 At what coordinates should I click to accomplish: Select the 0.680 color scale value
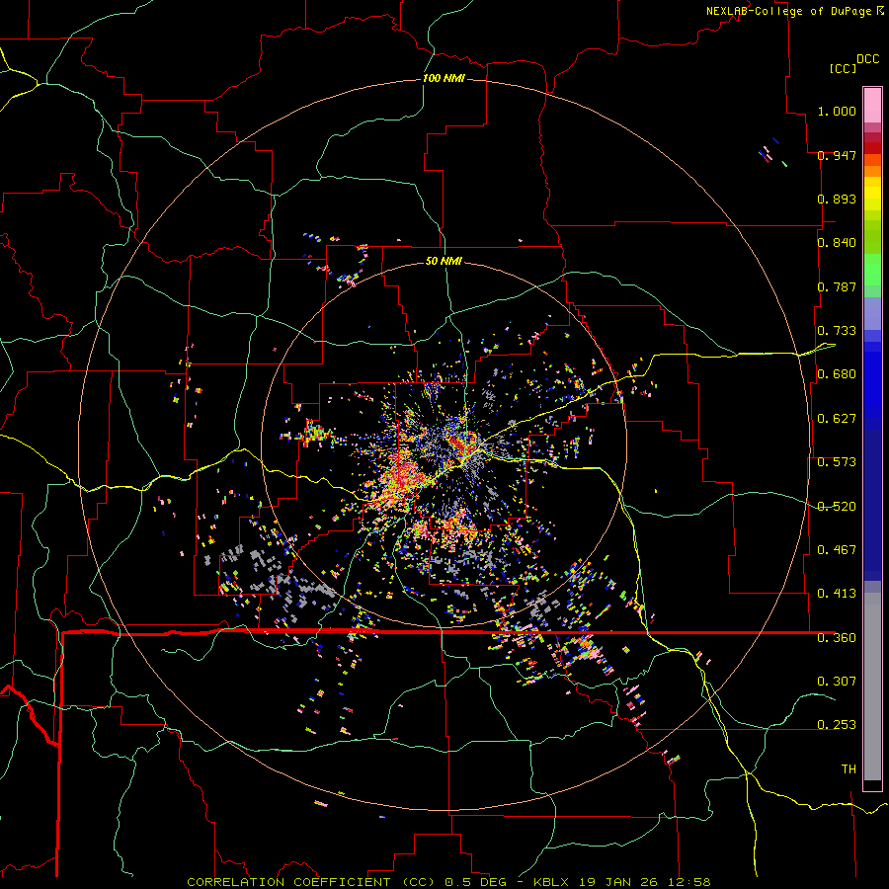tap(837, 374)
